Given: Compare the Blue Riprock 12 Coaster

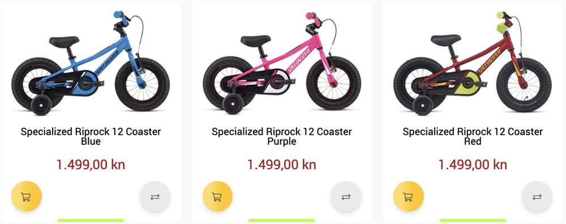Looking at the screenshot, I should (x=155, y=196).
